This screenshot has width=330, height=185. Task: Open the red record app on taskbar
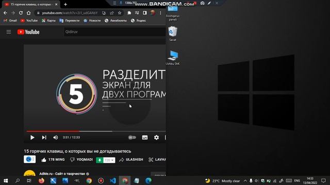101,180
